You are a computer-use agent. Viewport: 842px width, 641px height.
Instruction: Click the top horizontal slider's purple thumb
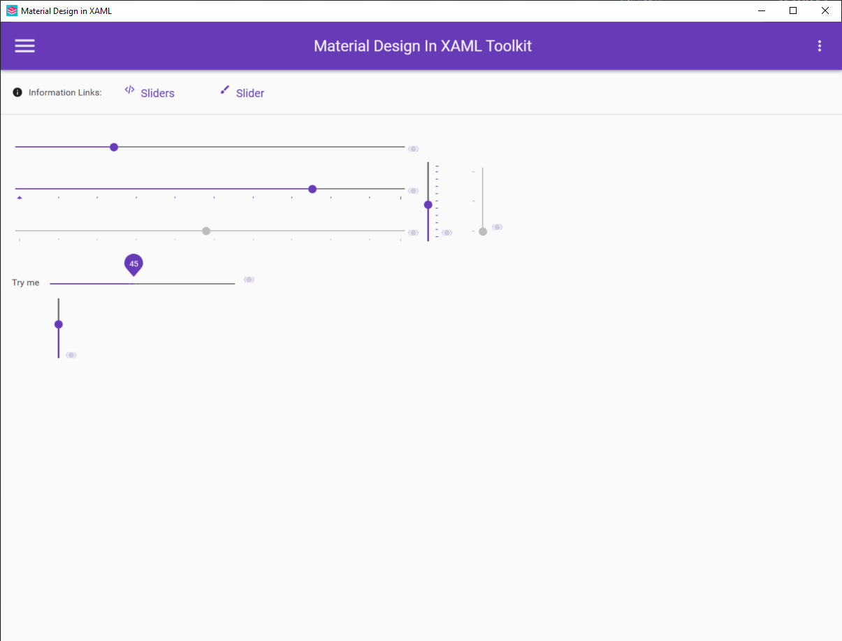[114, 147]
